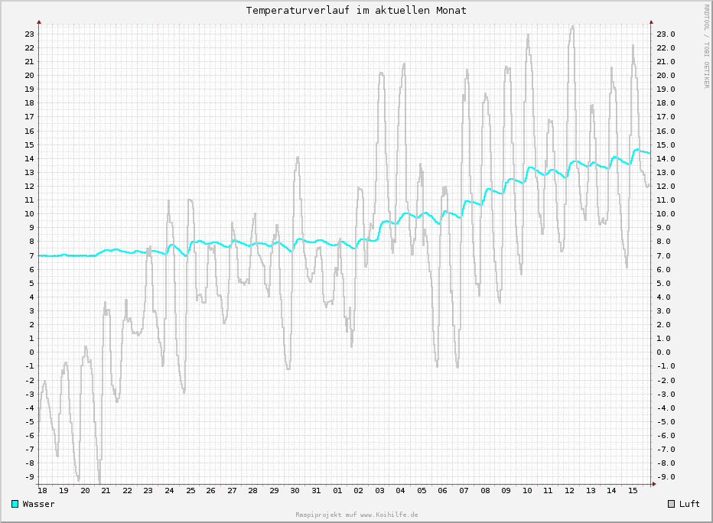Image resolution: width=713 pixels, height=523 pixels.
Task: Click the 'Wasser' legend label
Action: pos(39,504)
